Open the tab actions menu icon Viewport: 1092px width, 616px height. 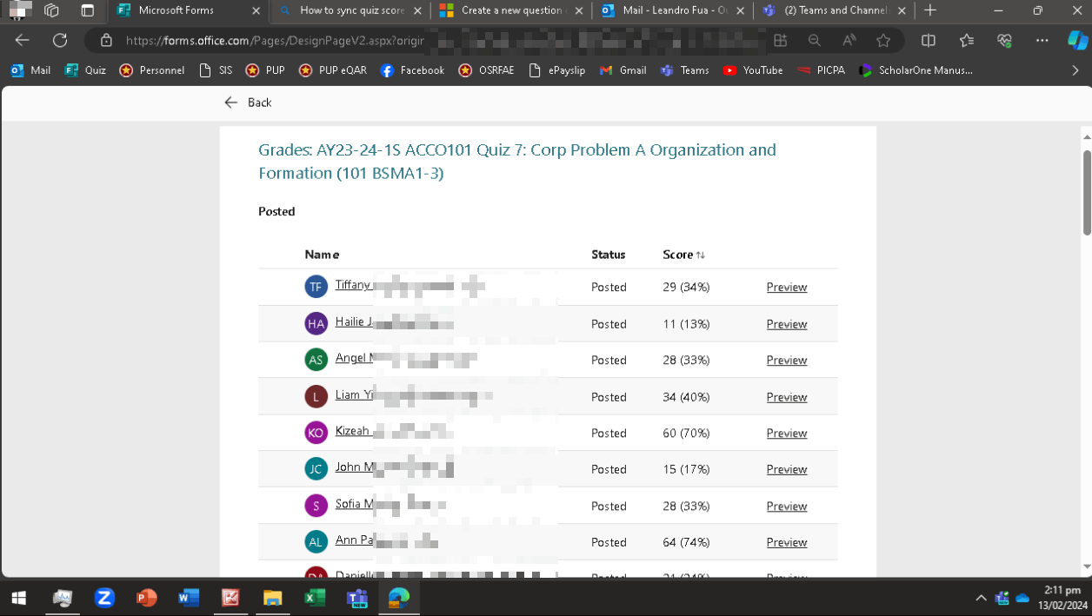(x=87, y=10)
